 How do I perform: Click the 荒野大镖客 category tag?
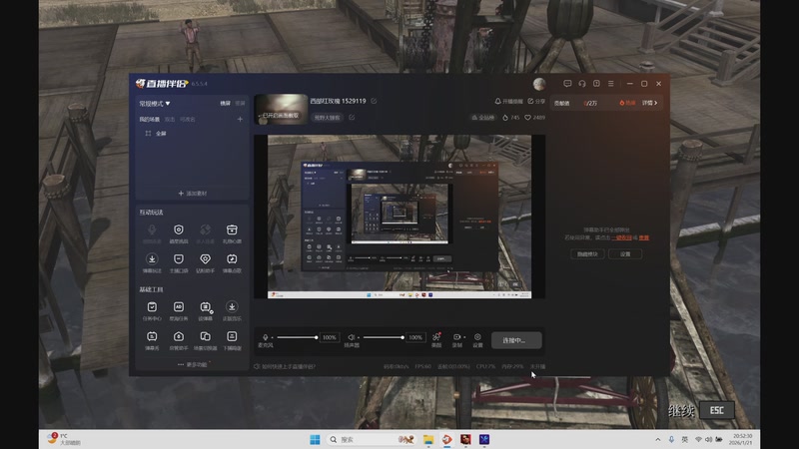point(327,117)
